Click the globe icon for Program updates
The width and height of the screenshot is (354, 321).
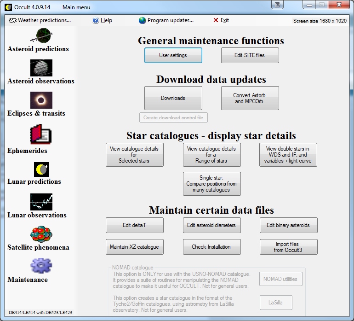tap(142, 21)
